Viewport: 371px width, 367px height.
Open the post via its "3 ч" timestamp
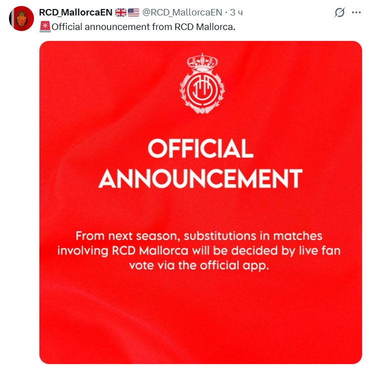(236, 12)
